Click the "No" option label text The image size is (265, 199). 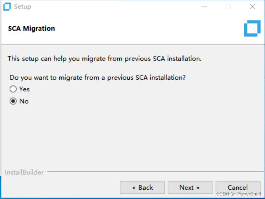24,101
